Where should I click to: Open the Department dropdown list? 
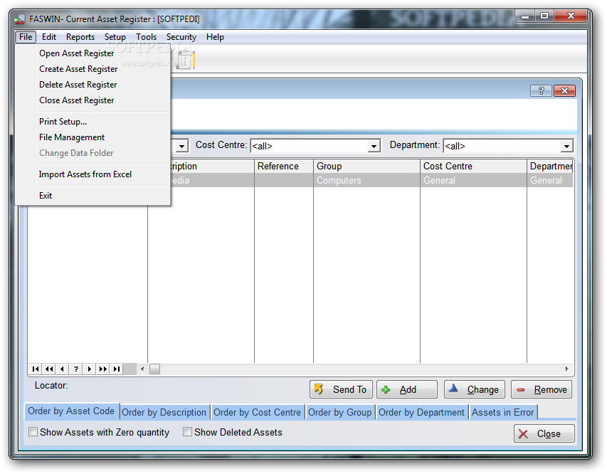point(566,146)
